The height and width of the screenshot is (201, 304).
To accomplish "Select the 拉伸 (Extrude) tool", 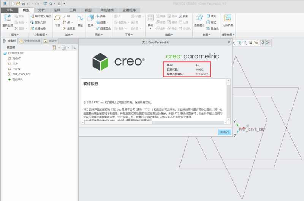I will pos(90,20).
